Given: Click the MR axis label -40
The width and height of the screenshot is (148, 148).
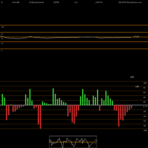Looking at the screenshot, I should click(144, 116).
